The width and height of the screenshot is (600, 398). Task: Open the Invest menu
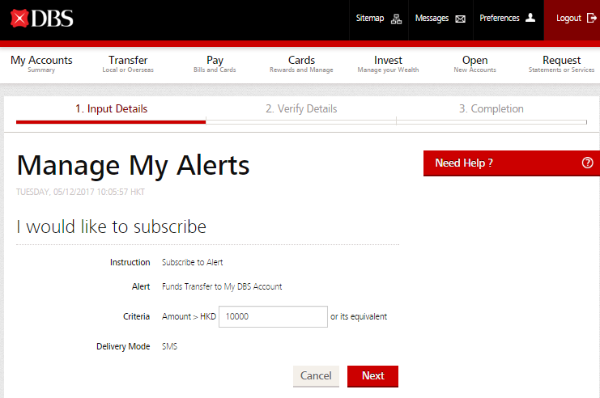coord(388,64)
